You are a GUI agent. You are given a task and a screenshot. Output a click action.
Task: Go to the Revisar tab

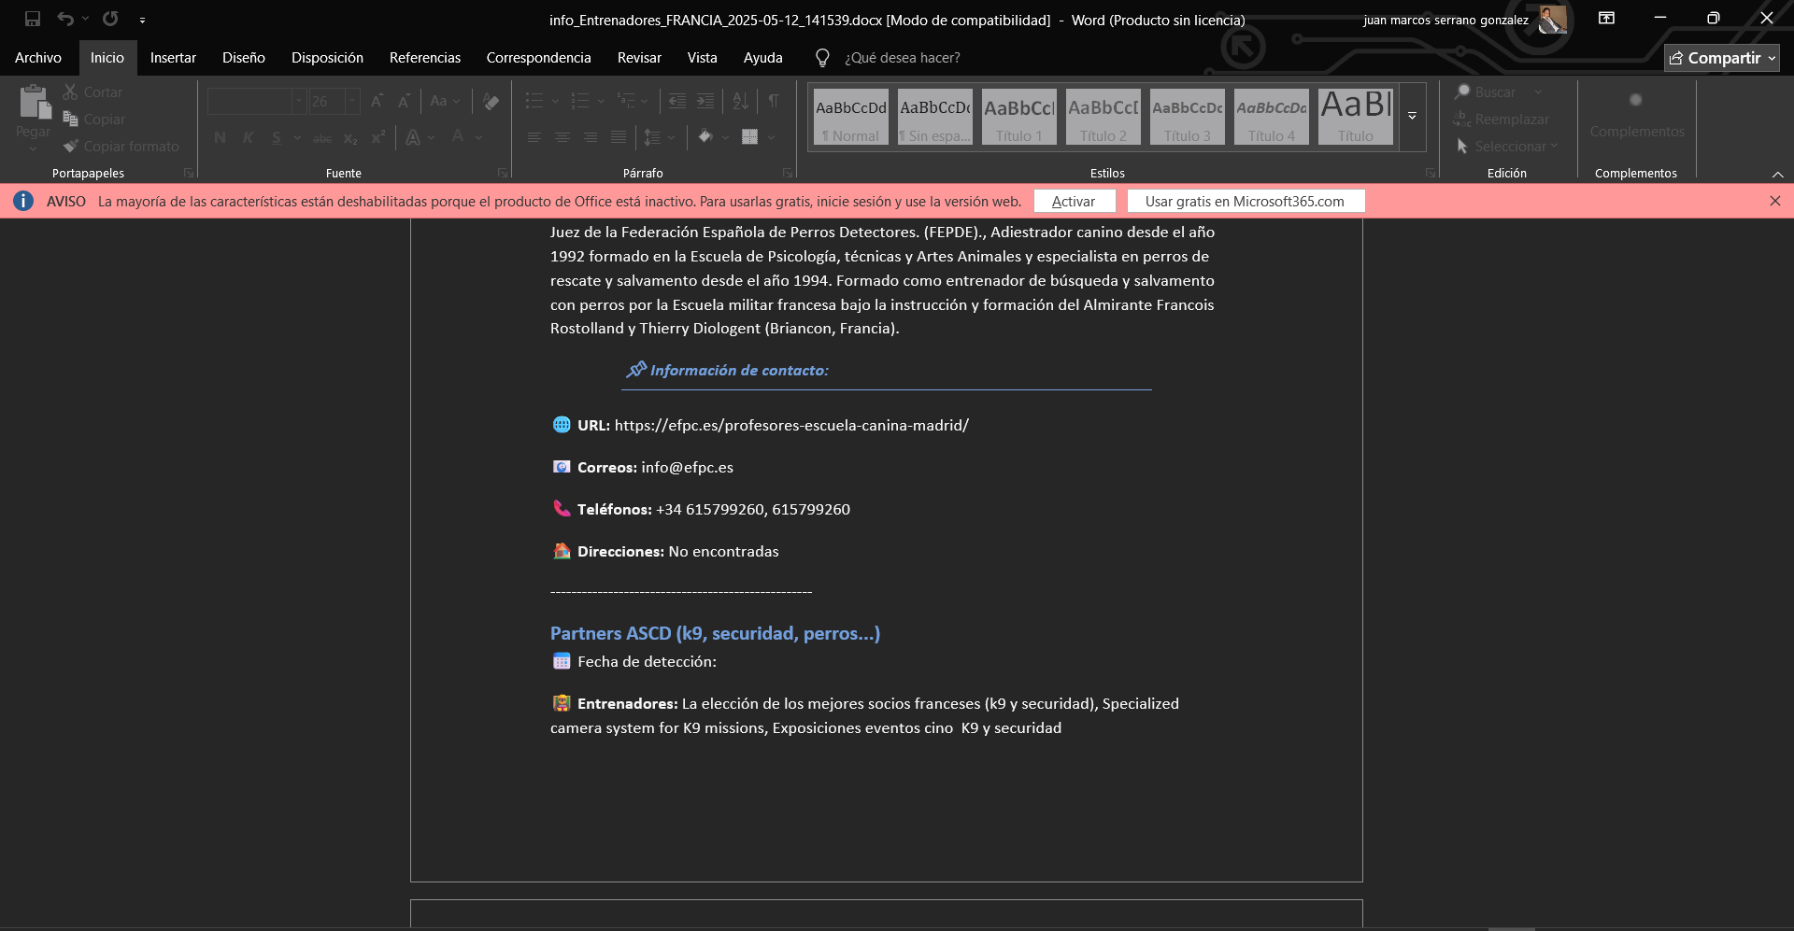pyautogui.click(x=639, y=58)
